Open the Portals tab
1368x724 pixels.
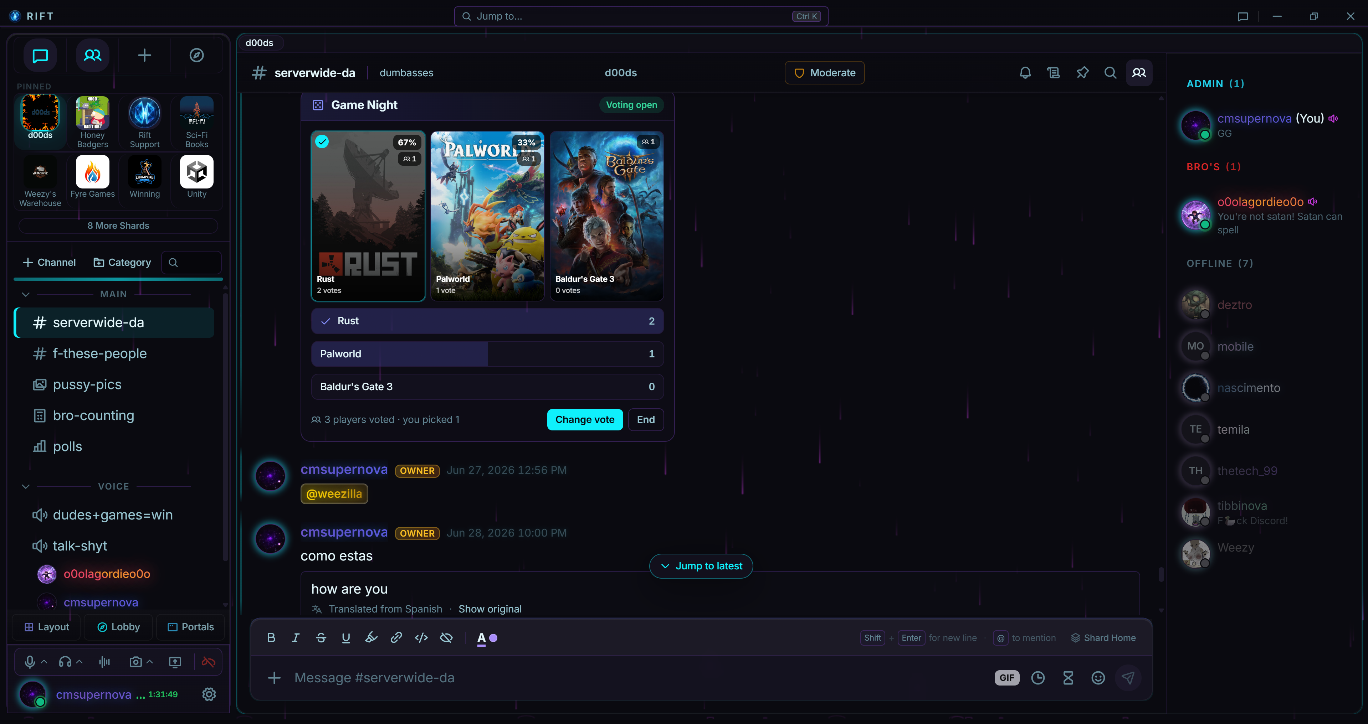point(191,627)
